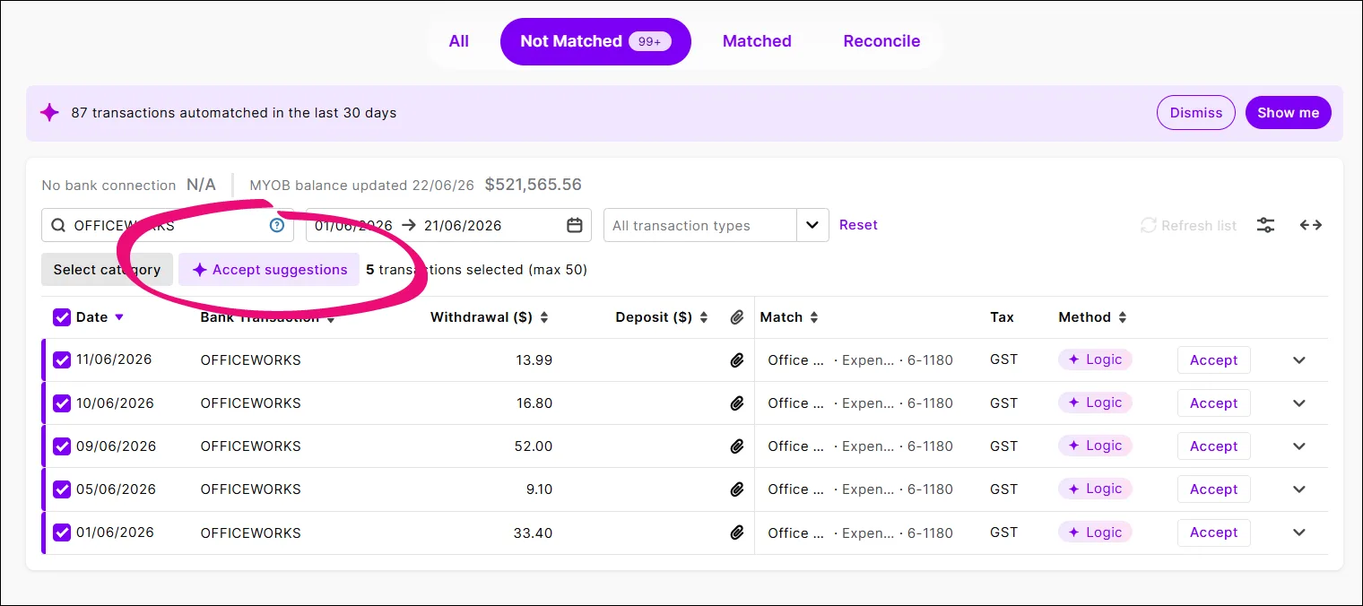The image size is (1363, 606).
Task: Expand the 13.99 transaction row chevron
Action: click(1299, 360)
